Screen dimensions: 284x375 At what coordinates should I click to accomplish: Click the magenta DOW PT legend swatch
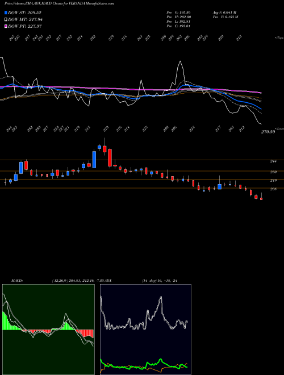[6, 26]
